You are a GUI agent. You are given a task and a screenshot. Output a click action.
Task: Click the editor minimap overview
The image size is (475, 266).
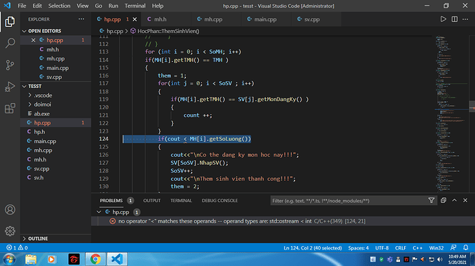(452, 113)
